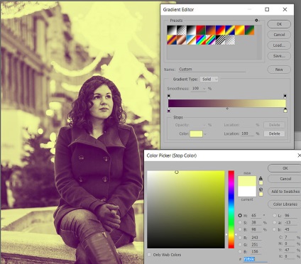The image size is (301, 264).
Task: Select the yellow color stop at right end
Action: [x=285, y=110]
